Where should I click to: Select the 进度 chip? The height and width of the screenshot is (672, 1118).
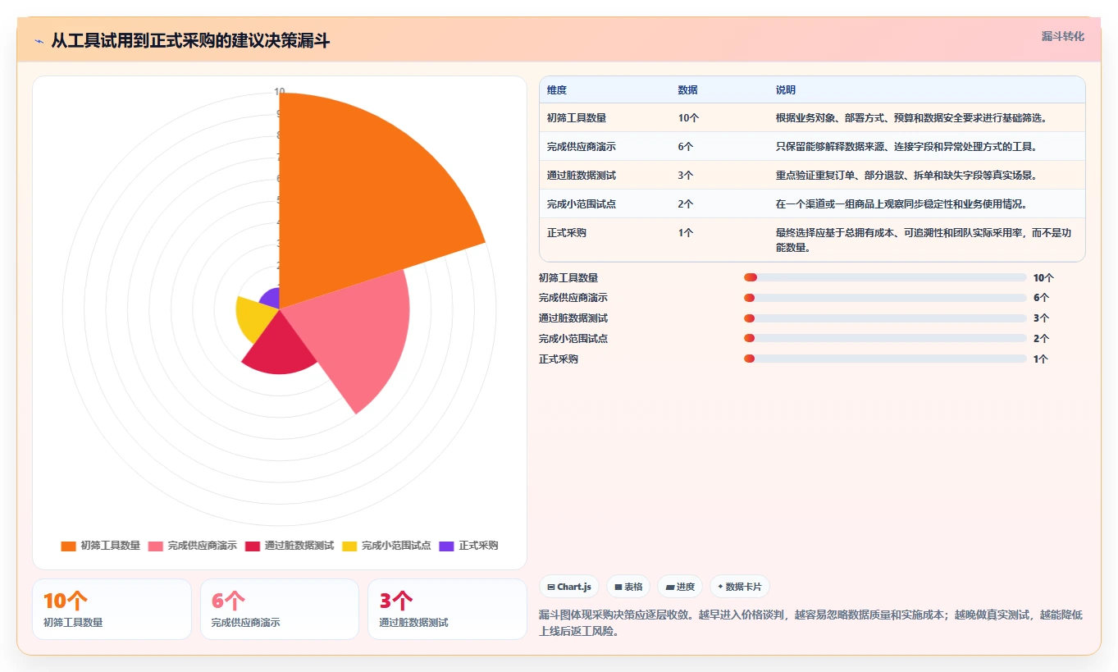point(680,587)
